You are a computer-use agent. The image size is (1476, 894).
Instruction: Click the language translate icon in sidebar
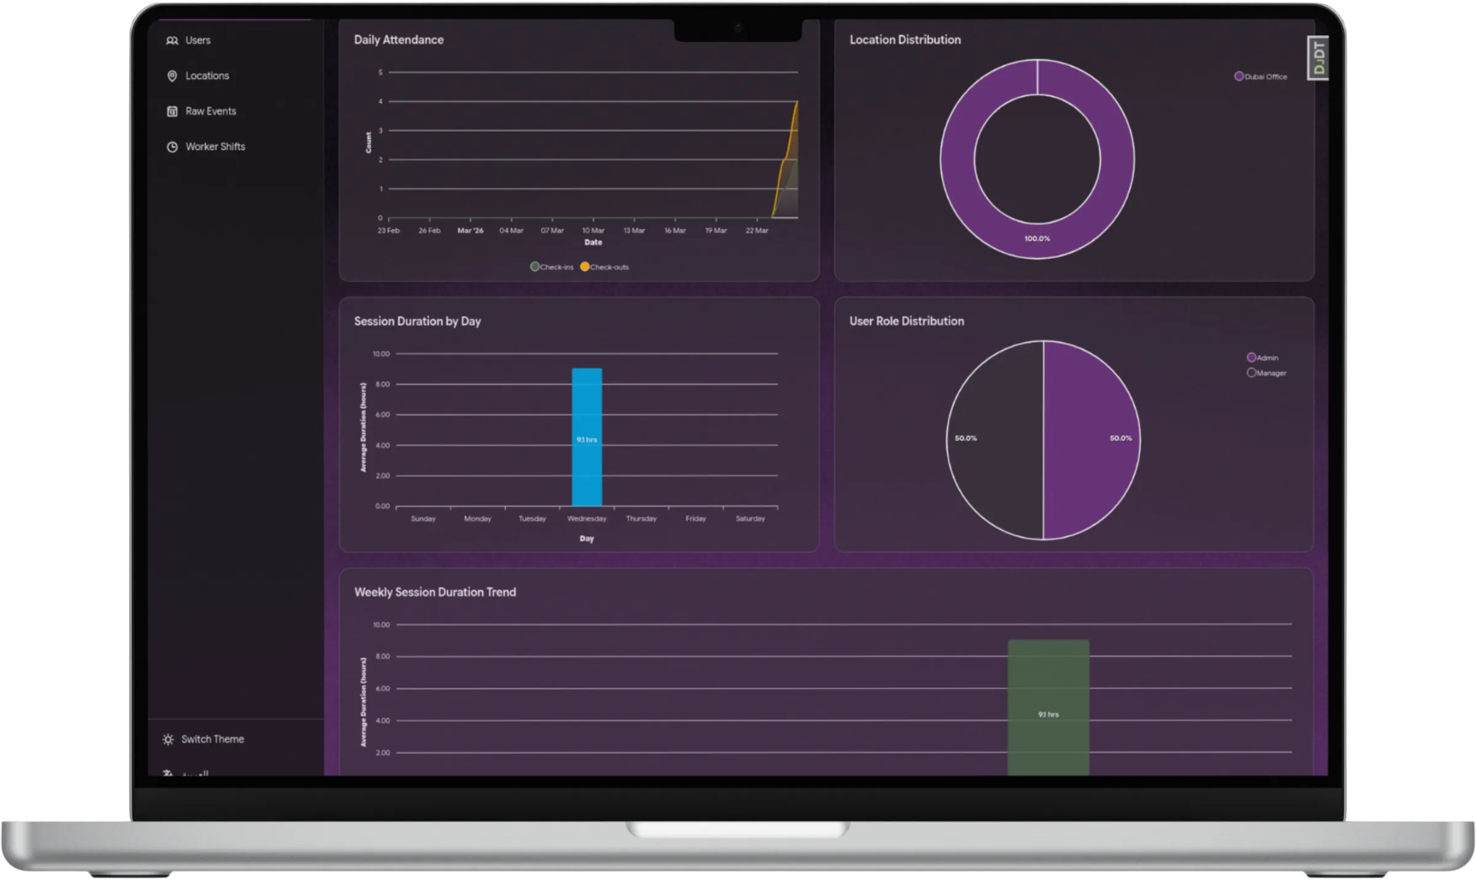(x=168, y=773)
